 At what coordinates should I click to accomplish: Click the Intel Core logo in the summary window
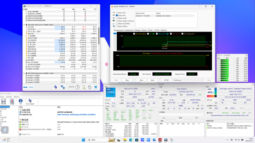coord(111,92)
